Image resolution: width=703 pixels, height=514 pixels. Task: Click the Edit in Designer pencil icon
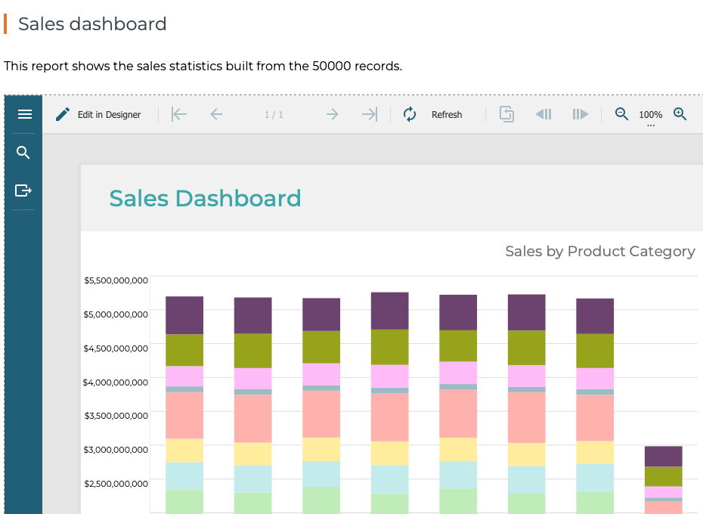pos(63,114)
